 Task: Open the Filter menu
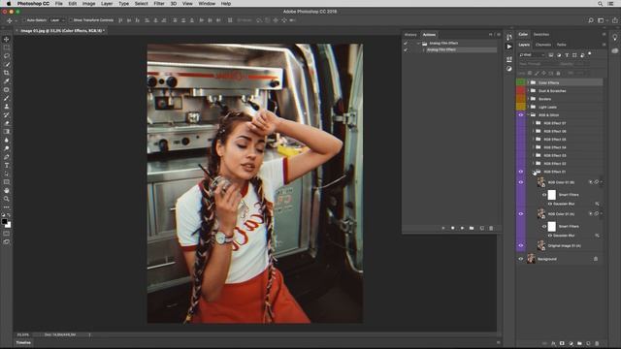click(159, 4)
